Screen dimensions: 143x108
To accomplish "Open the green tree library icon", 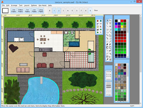I will pos(98,32).
